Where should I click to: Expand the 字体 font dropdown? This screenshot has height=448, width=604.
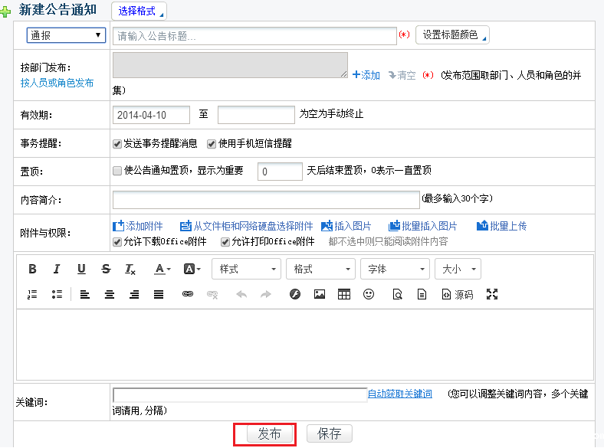[x=396, y=269]
